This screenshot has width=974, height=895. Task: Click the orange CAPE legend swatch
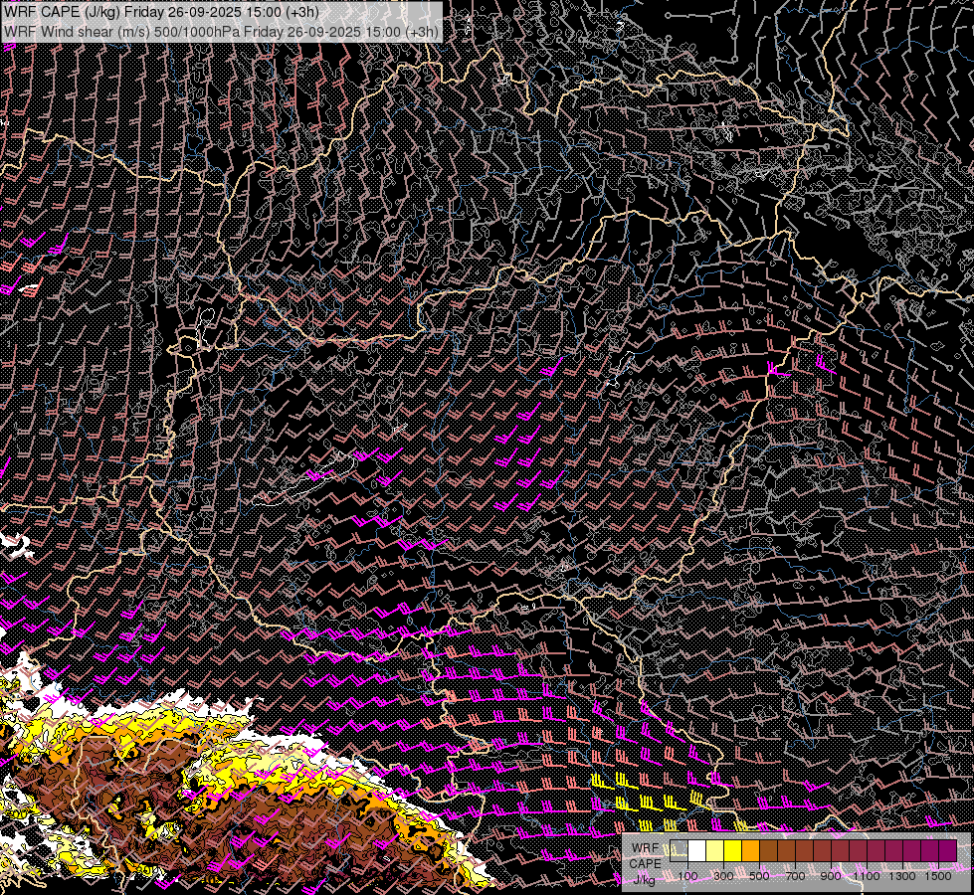point(750,850)
